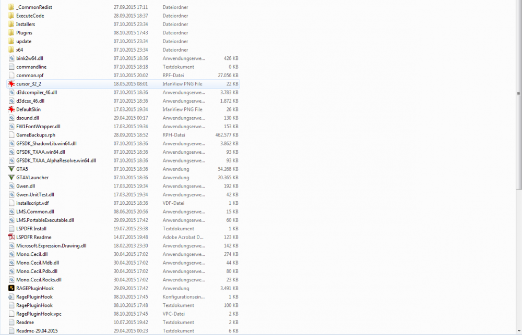Select GFSDK_TXAA_AlphaResolve.win64.dll file name

point(56,160)
